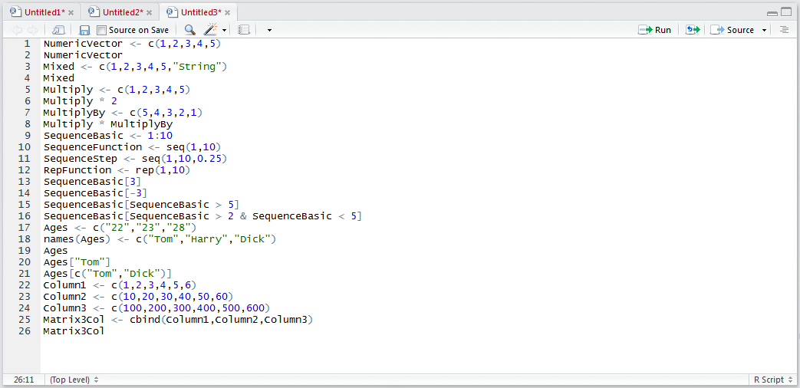Click the cbind call on line 25
The height and width of the screenshot is (388, 800).
tap(221, 319)
